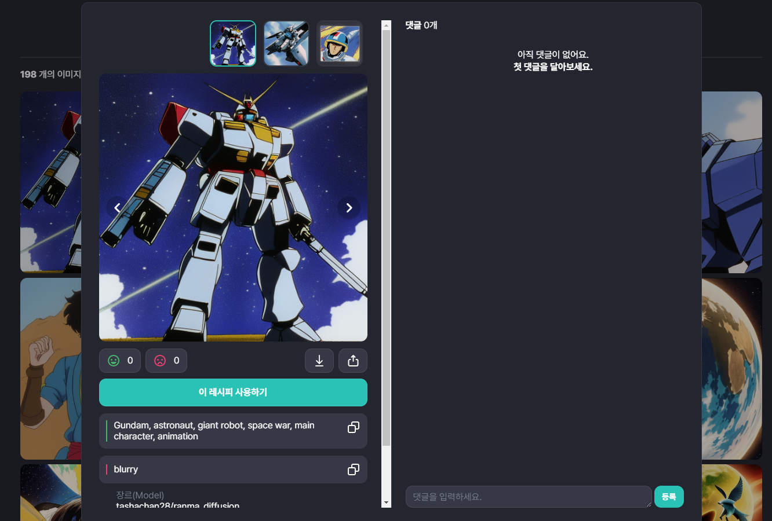Select the first Gundam robot thumbnail
Image resolution: width=772 pixels, height=521 pixels.
point(233,43)
